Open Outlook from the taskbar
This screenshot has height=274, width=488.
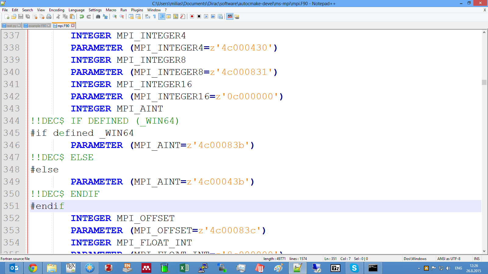pos(14,268)
